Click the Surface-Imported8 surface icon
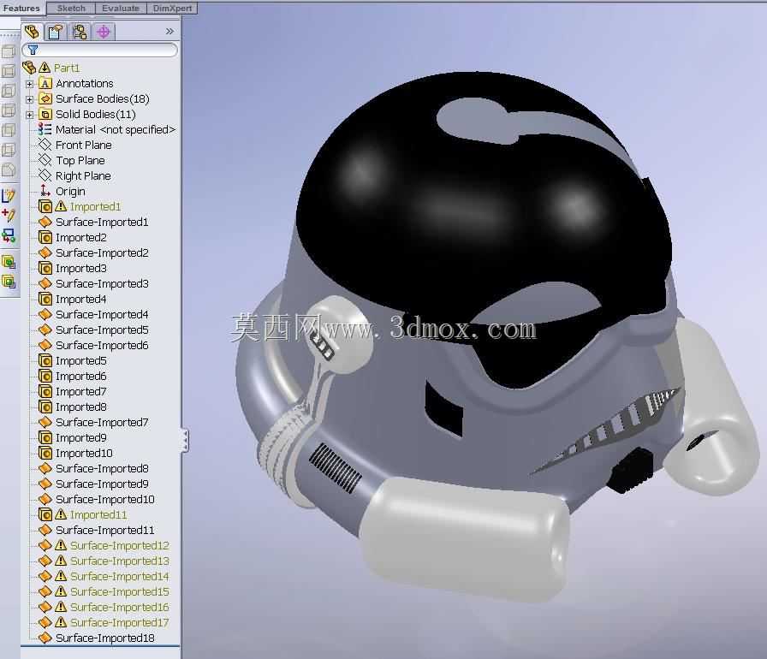The image size is (767, 659). (x=45, y=468)
